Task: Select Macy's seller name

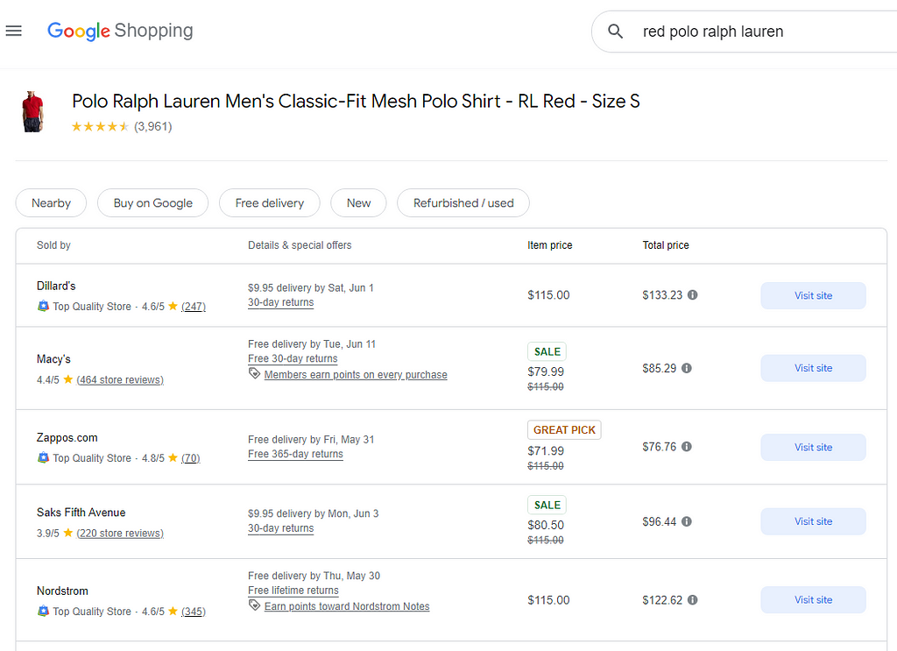Action: [x=53, y=359]
